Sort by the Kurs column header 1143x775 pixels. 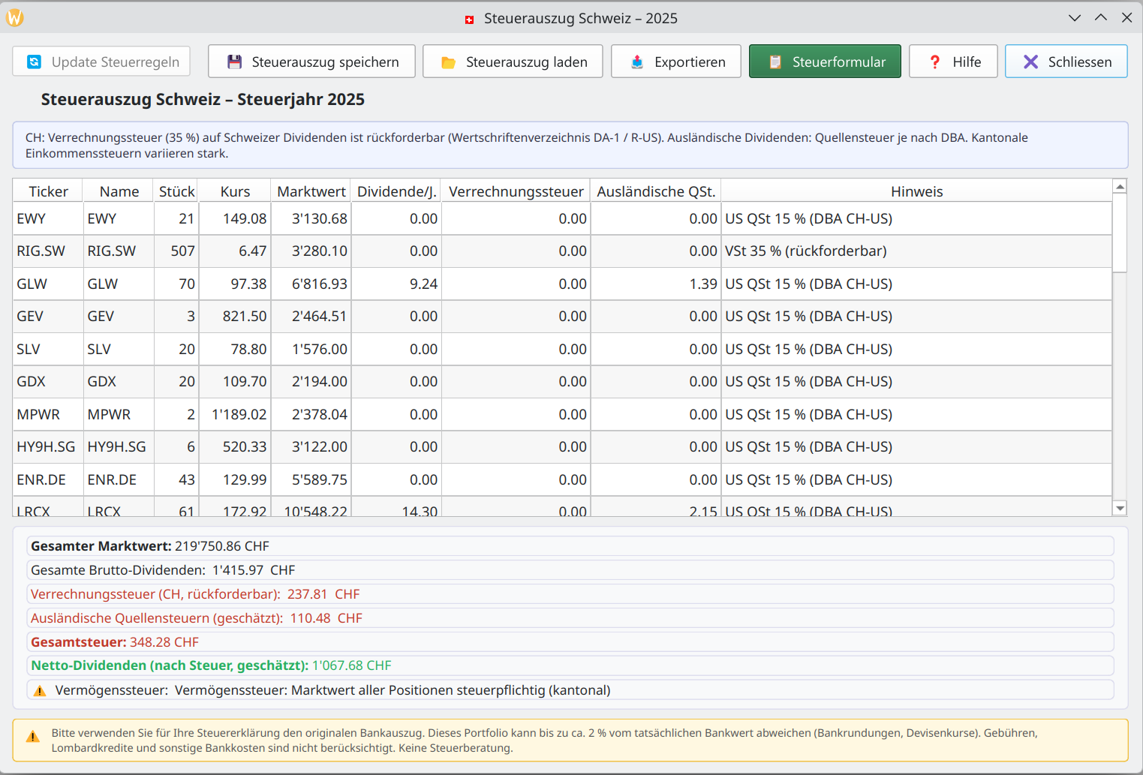tap(235, 191)
